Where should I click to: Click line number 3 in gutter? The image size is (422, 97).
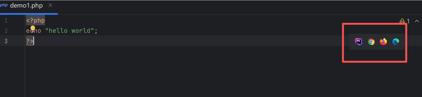click(x=6, y=41)
